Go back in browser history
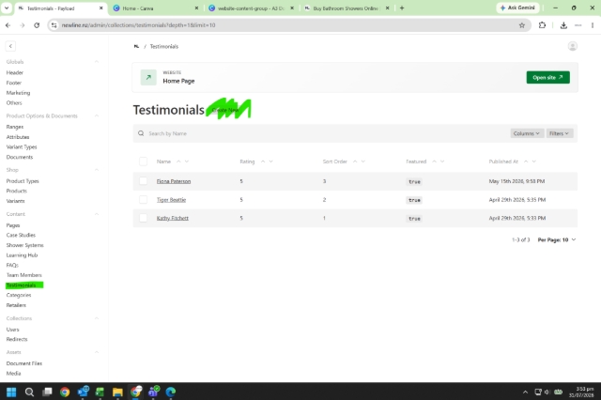Image resolution: width=601 pixels, height=400 pixels. (x=8, y=25)
